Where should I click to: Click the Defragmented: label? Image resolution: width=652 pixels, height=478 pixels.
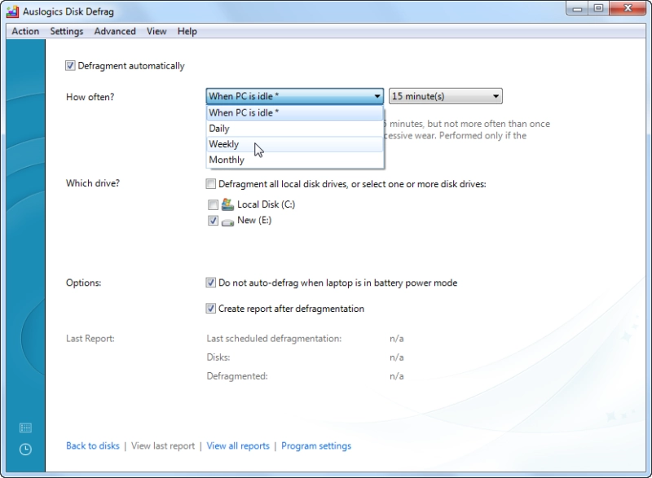[237, 376]
